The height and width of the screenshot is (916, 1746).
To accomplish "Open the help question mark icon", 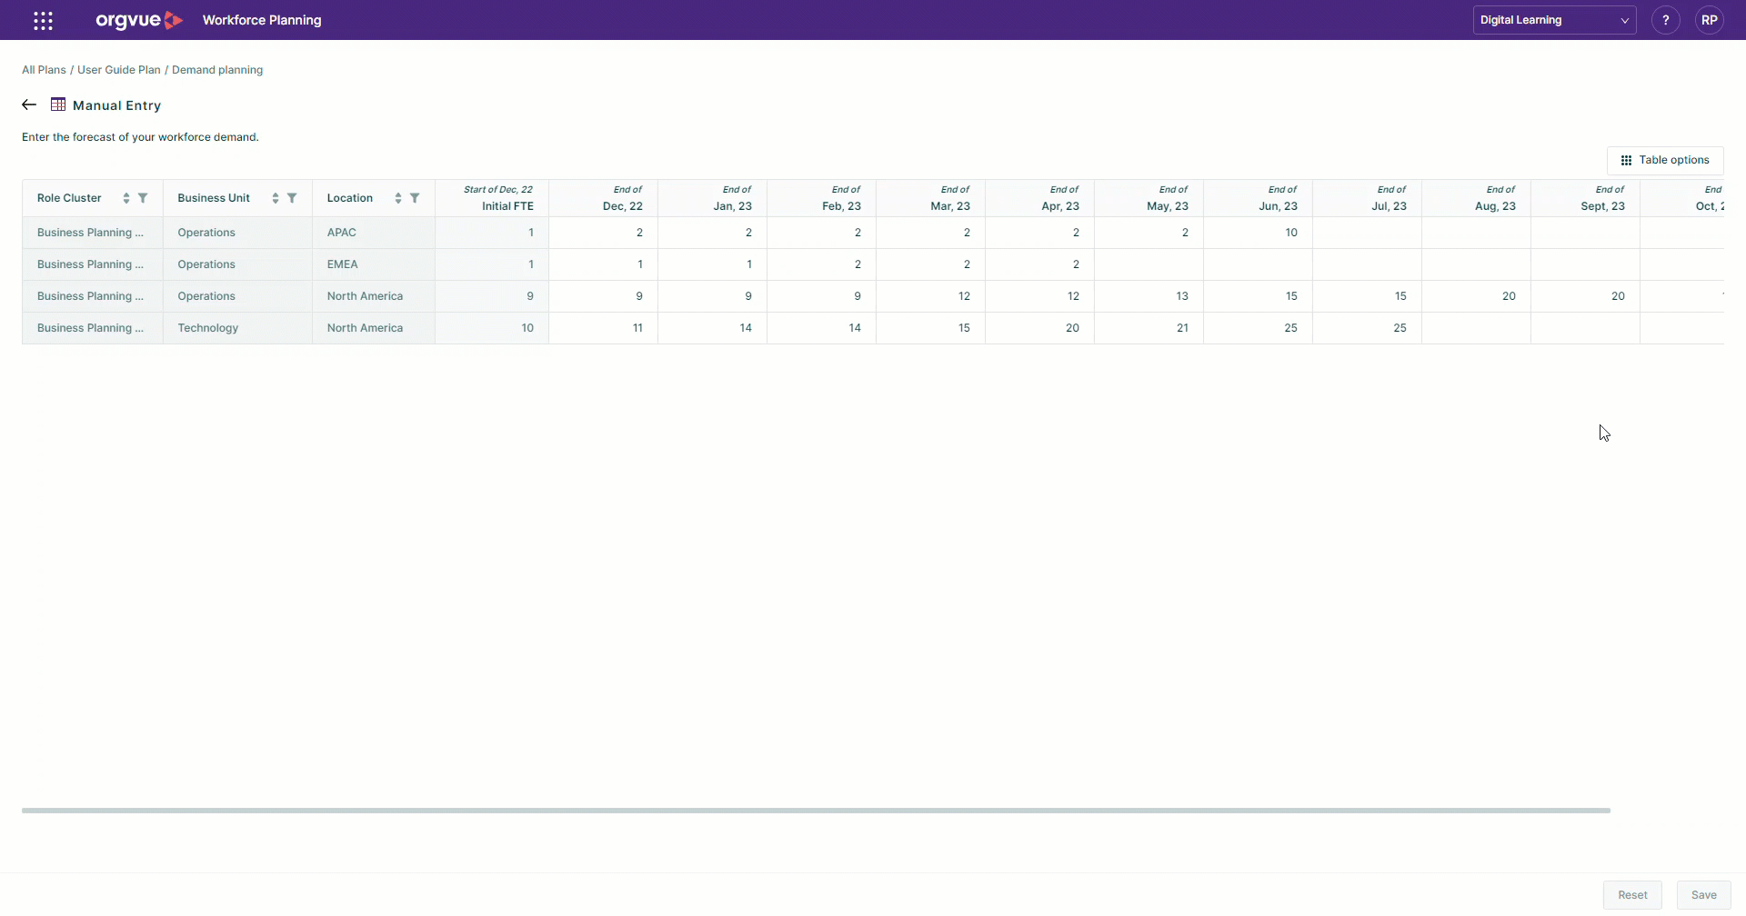I will [x=1666, y=19].
